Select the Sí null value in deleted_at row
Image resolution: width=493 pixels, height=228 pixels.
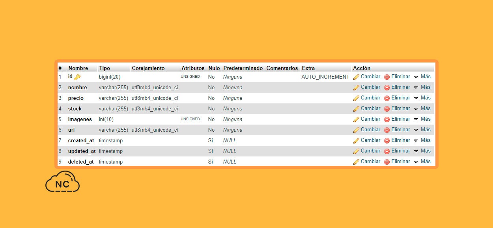click(x=211, y=162)
